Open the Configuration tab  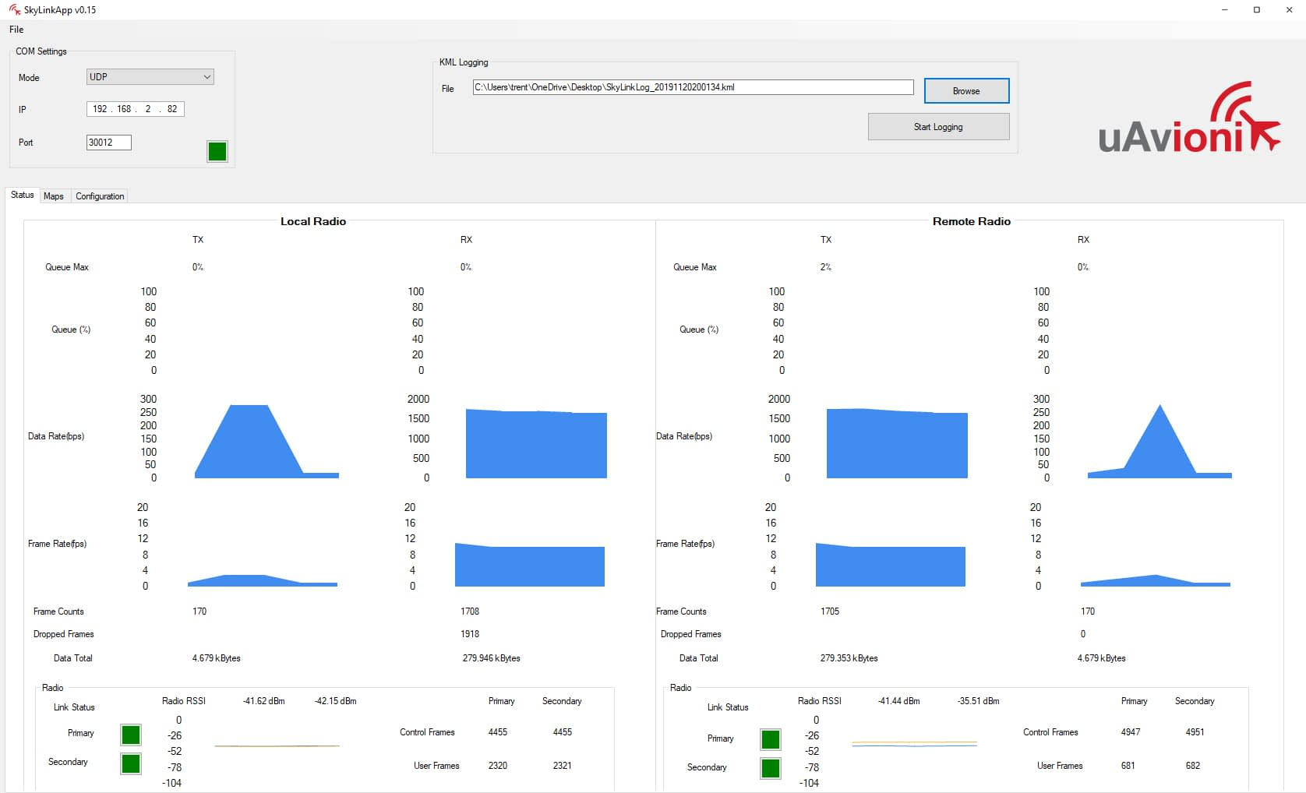100,196
